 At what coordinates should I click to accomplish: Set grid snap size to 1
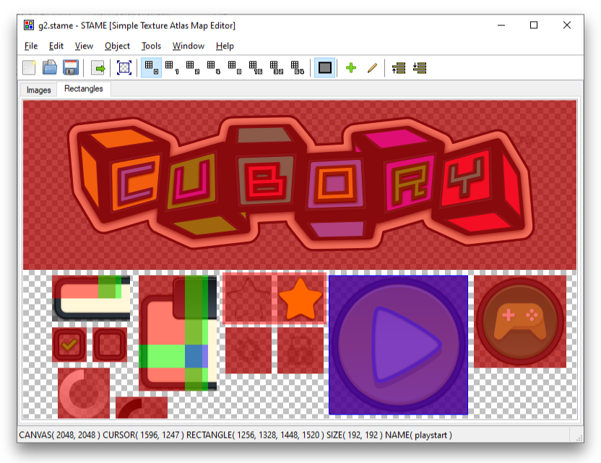(x=172, y=67)
